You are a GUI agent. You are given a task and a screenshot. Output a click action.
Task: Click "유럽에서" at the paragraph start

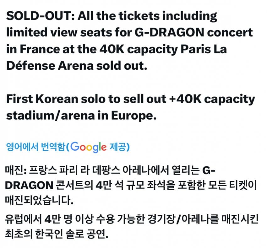coord(22,219)
